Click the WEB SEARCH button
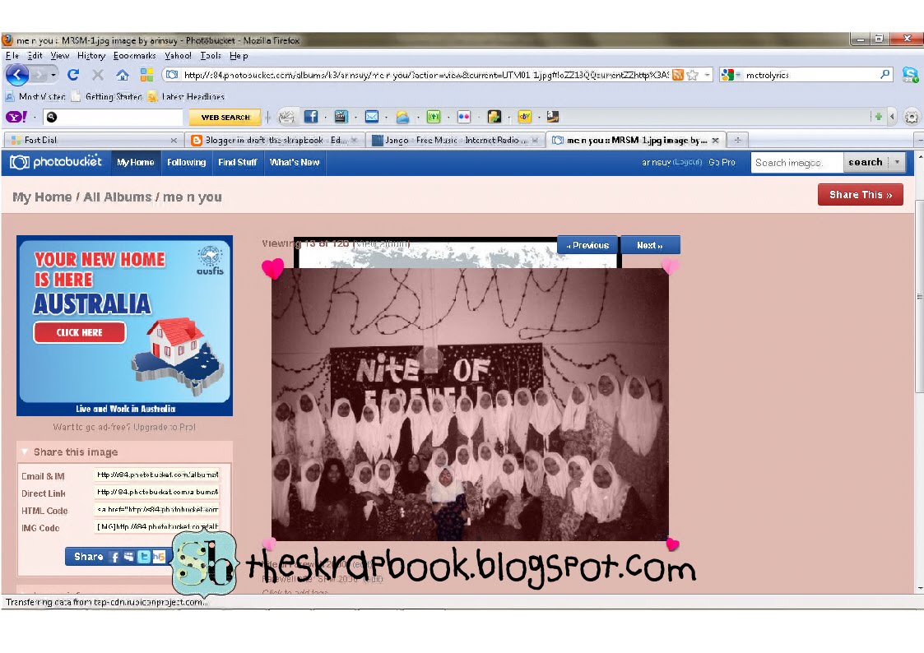The height and width of the screenshot is (653, 924). click(x=225, y=117)
